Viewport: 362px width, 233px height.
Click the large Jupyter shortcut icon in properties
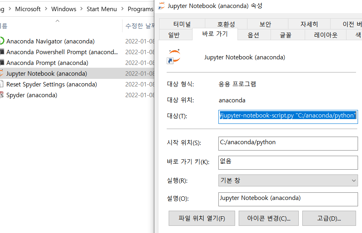(x=173, y=57)
